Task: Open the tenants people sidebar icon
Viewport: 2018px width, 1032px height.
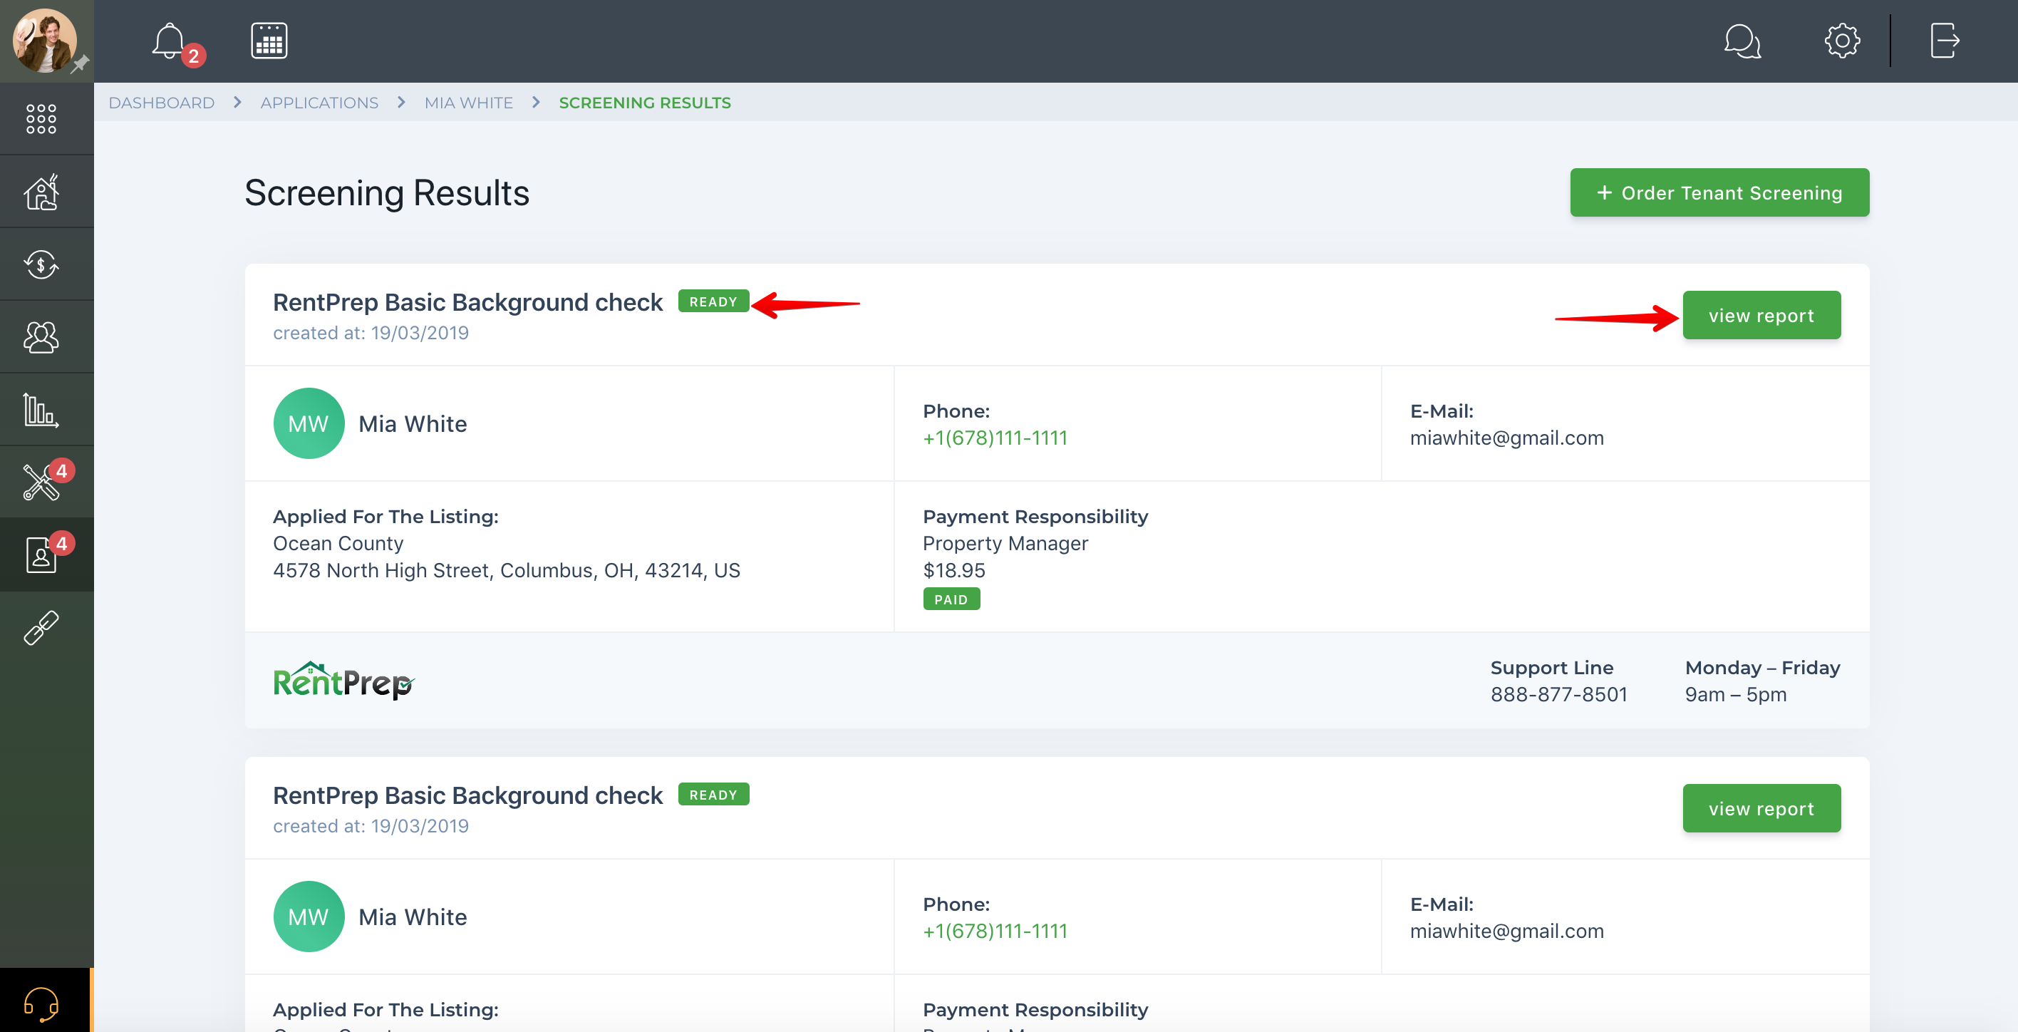Action: 41,337
